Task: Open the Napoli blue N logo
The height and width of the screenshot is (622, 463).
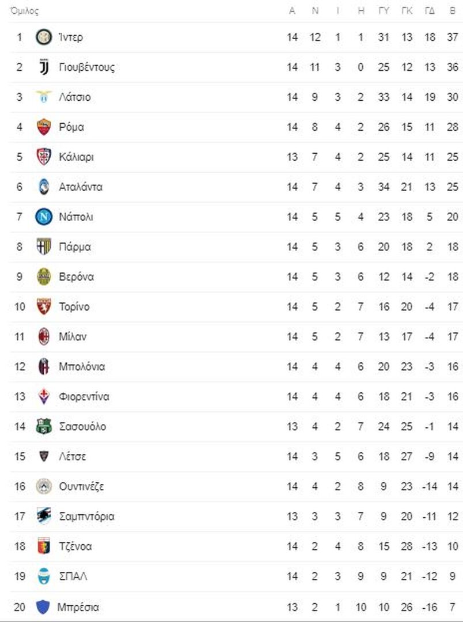Action: tap(44, 217)
